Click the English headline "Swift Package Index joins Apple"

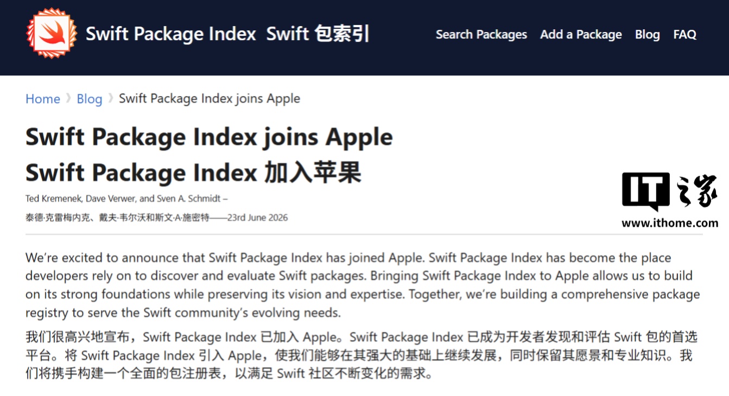pos(209,137)
